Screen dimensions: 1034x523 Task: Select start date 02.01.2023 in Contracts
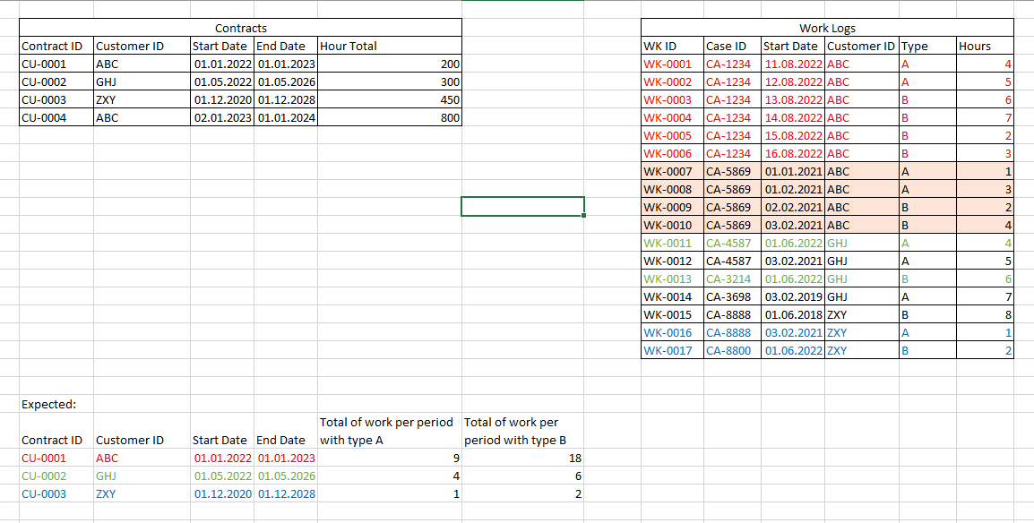[x=222, y=117]
